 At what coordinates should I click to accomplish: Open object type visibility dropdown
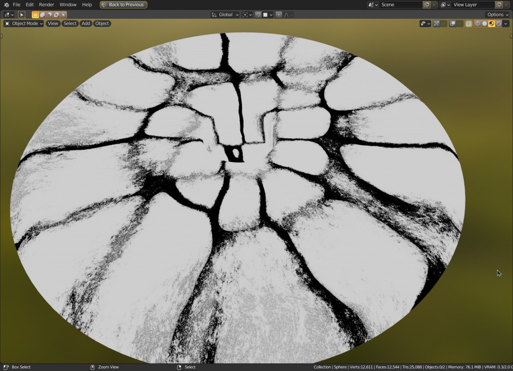tap(425, 24)
